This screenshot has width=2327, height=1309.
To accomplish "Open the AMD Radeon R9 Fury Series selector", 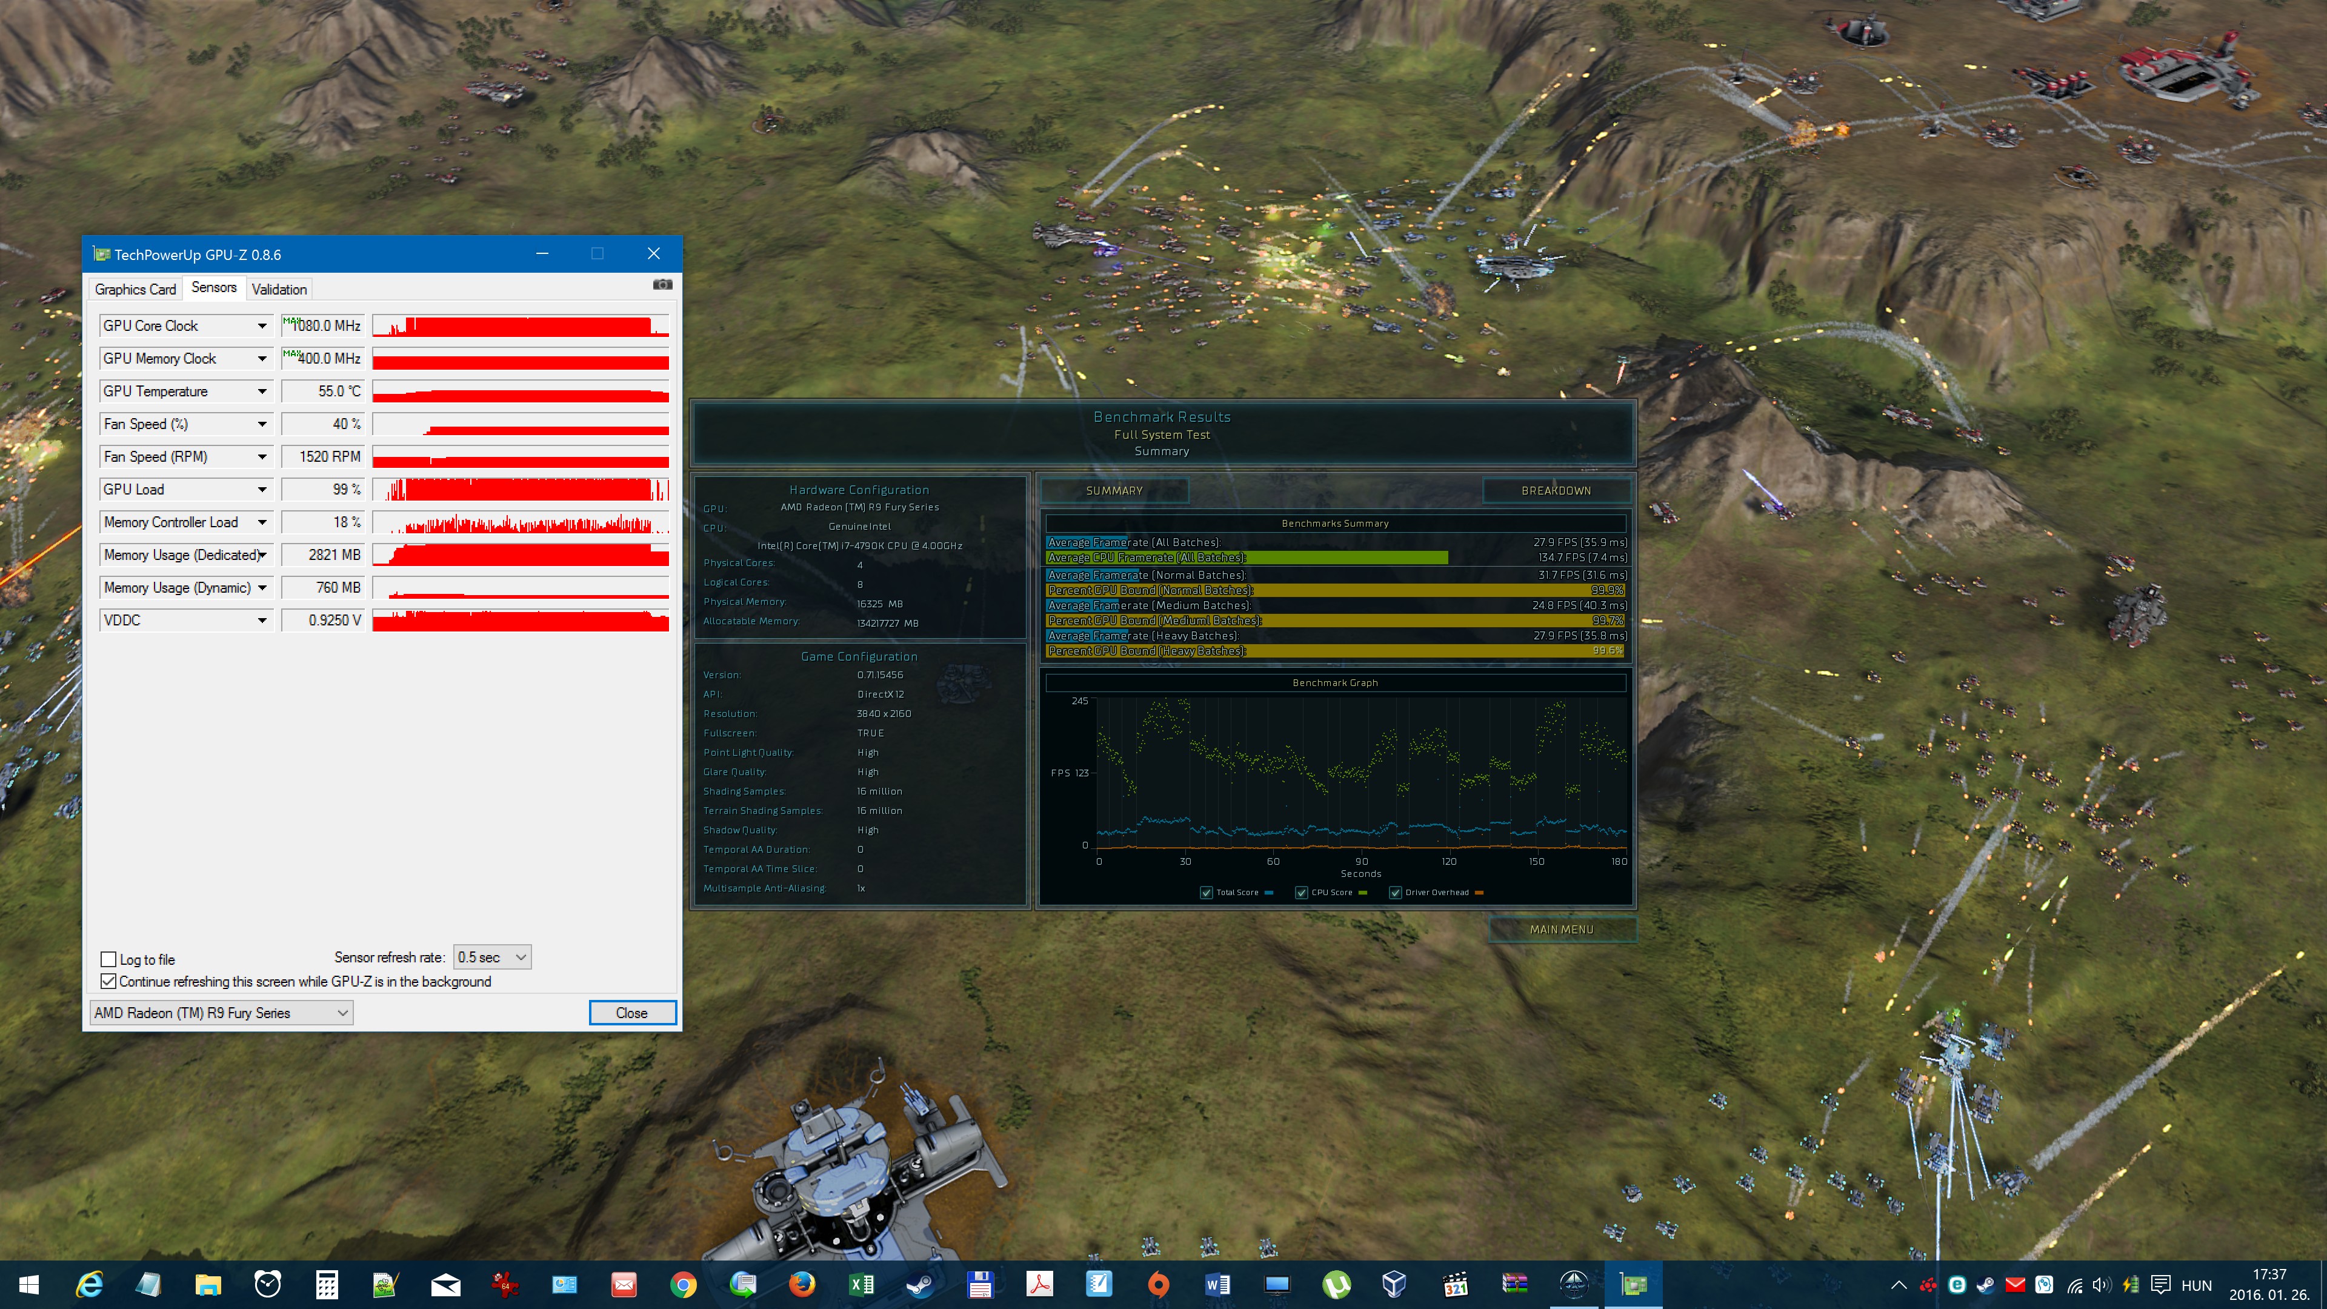I will tap(221, 1014).
